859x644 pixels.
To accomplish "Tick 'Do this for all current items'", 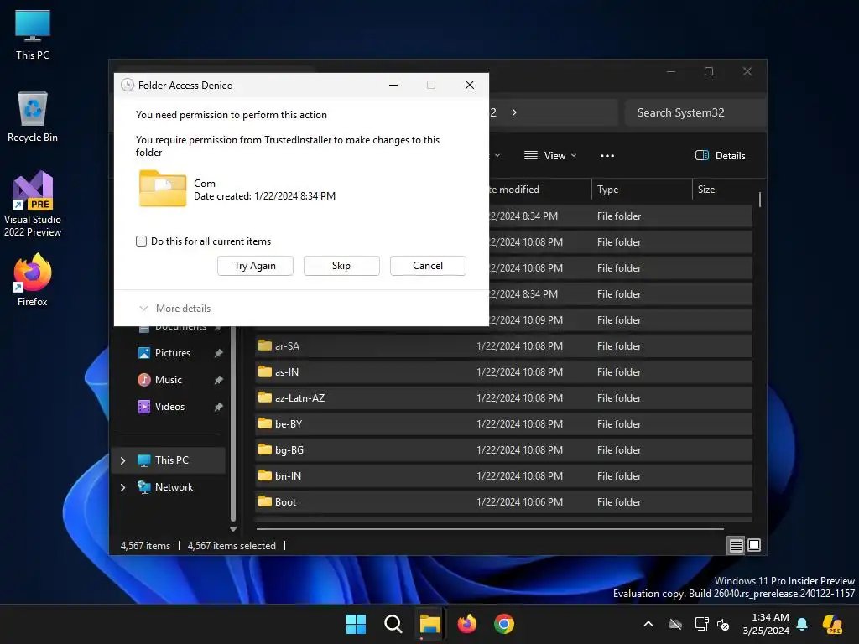I will [141, 241].
